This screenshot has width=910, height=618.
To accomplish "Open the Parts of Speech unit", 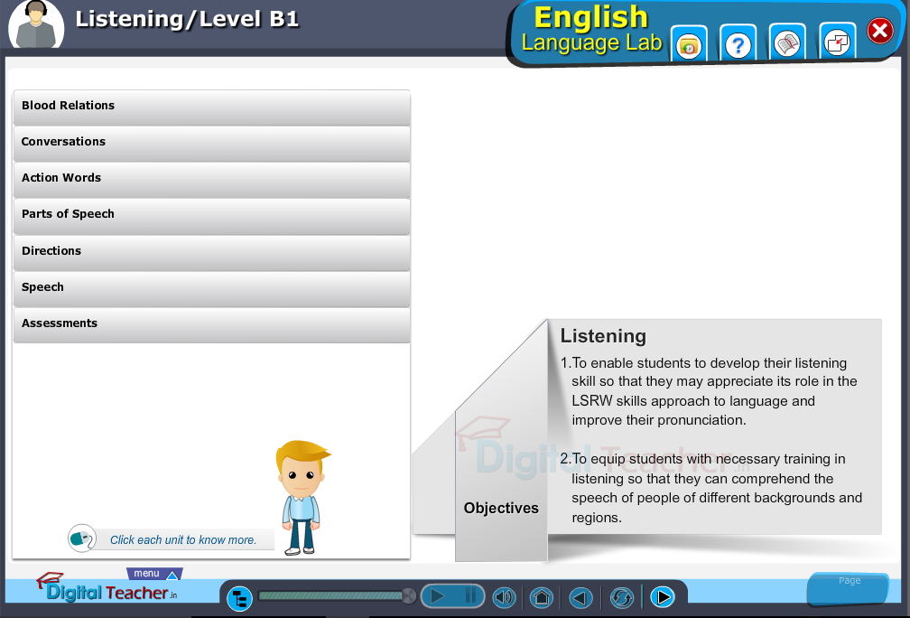I will (211, 215).
